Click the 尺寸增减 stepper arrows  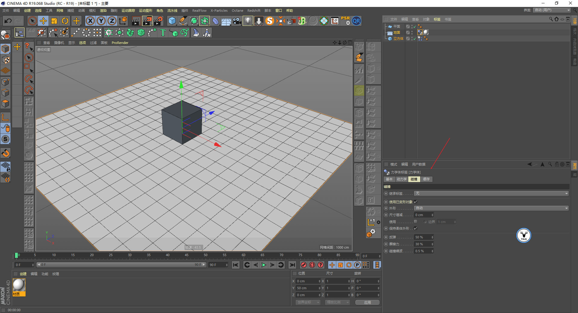coord(432,215)
